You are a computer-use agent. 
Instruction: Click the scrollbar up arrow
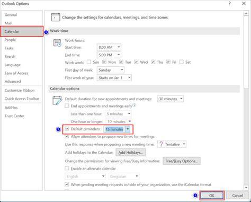click(246, 13)
